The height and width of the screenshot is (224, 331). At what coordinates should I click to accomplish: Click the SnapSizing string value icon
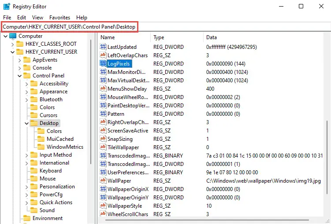[x=103, y=139]
